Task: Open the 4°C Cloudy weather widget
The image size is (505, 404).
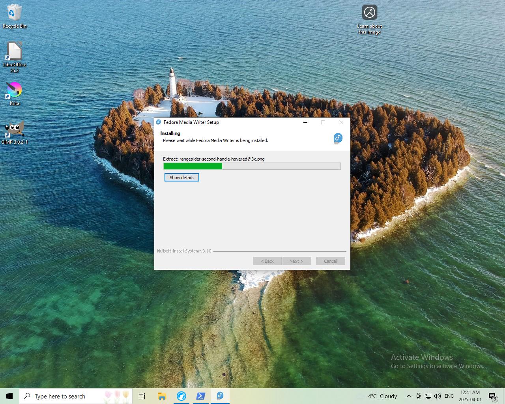Action: coord(378,396)
